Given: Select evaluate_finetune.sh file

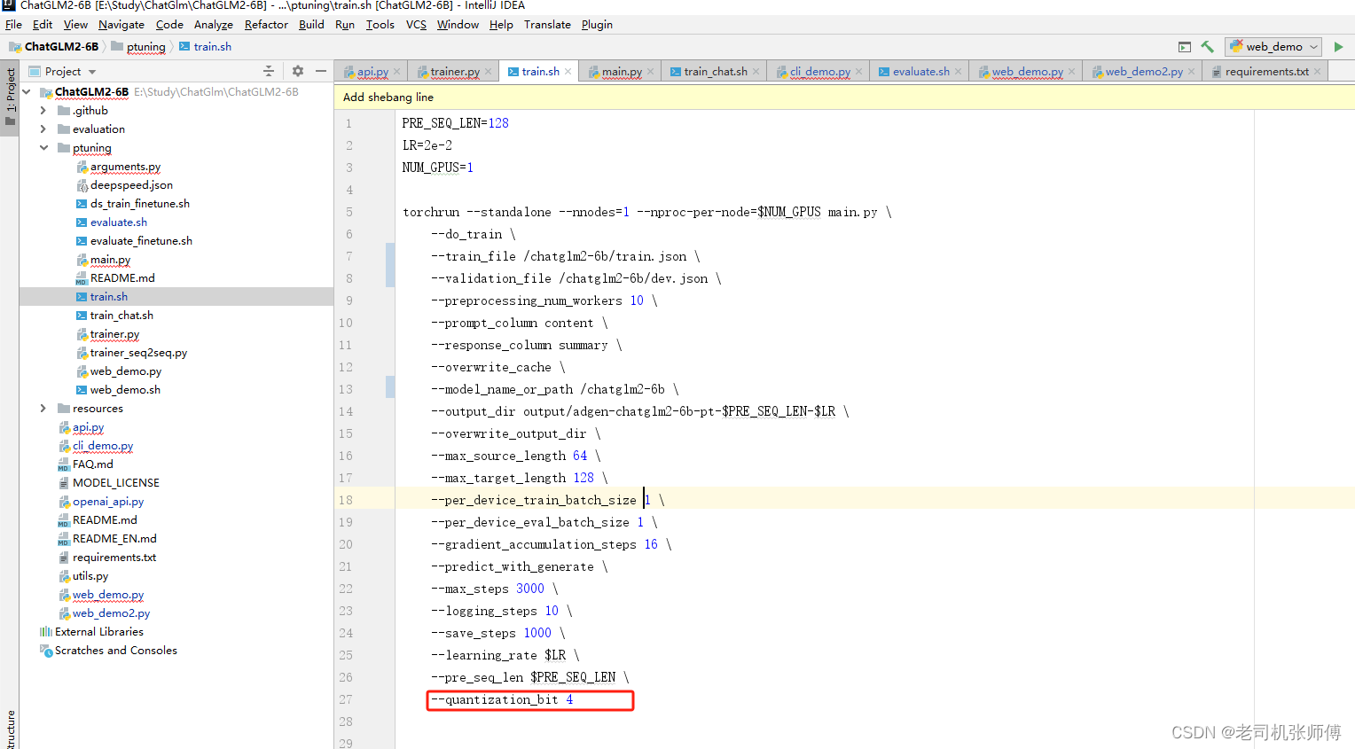Looking at the screenshot, I should pyautogui.click(x=141, y=241).
